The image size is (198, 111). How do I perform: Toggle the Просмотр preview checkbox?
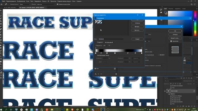point(171,41)
